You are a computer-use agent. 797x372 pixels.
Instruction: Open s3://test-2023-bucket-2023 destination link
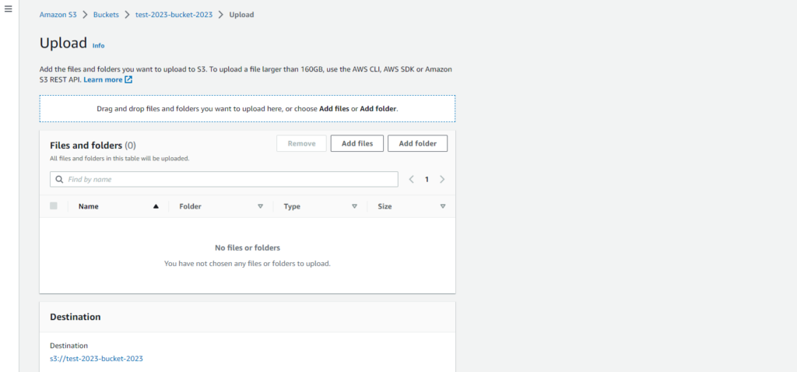click(x=97, y=358)
